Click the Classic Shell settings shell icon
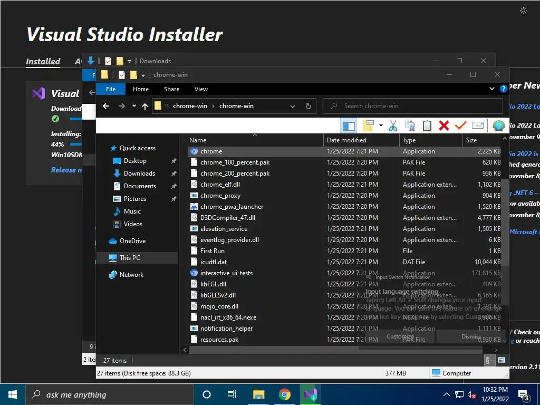 point(498,126)
